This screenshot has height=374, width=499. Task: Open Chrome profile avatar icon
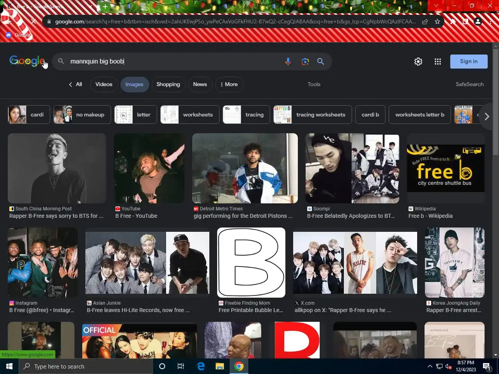tap(478, 21)
